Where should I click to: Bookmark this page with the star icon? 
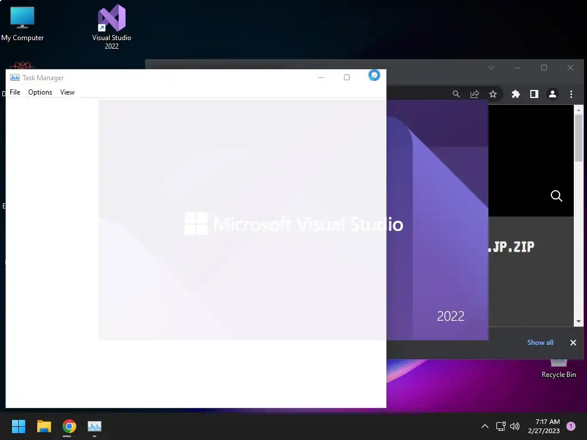[493, 94]
